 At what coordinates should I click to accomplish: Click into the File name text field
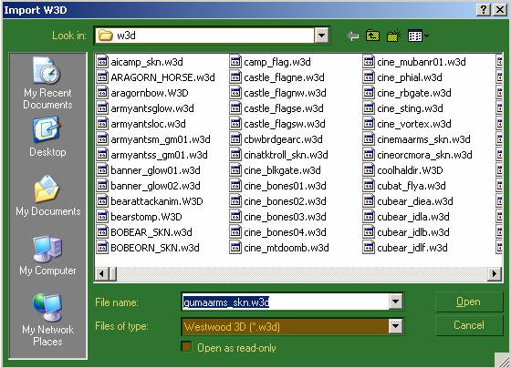pyautogui.click(x=286, y=302)
